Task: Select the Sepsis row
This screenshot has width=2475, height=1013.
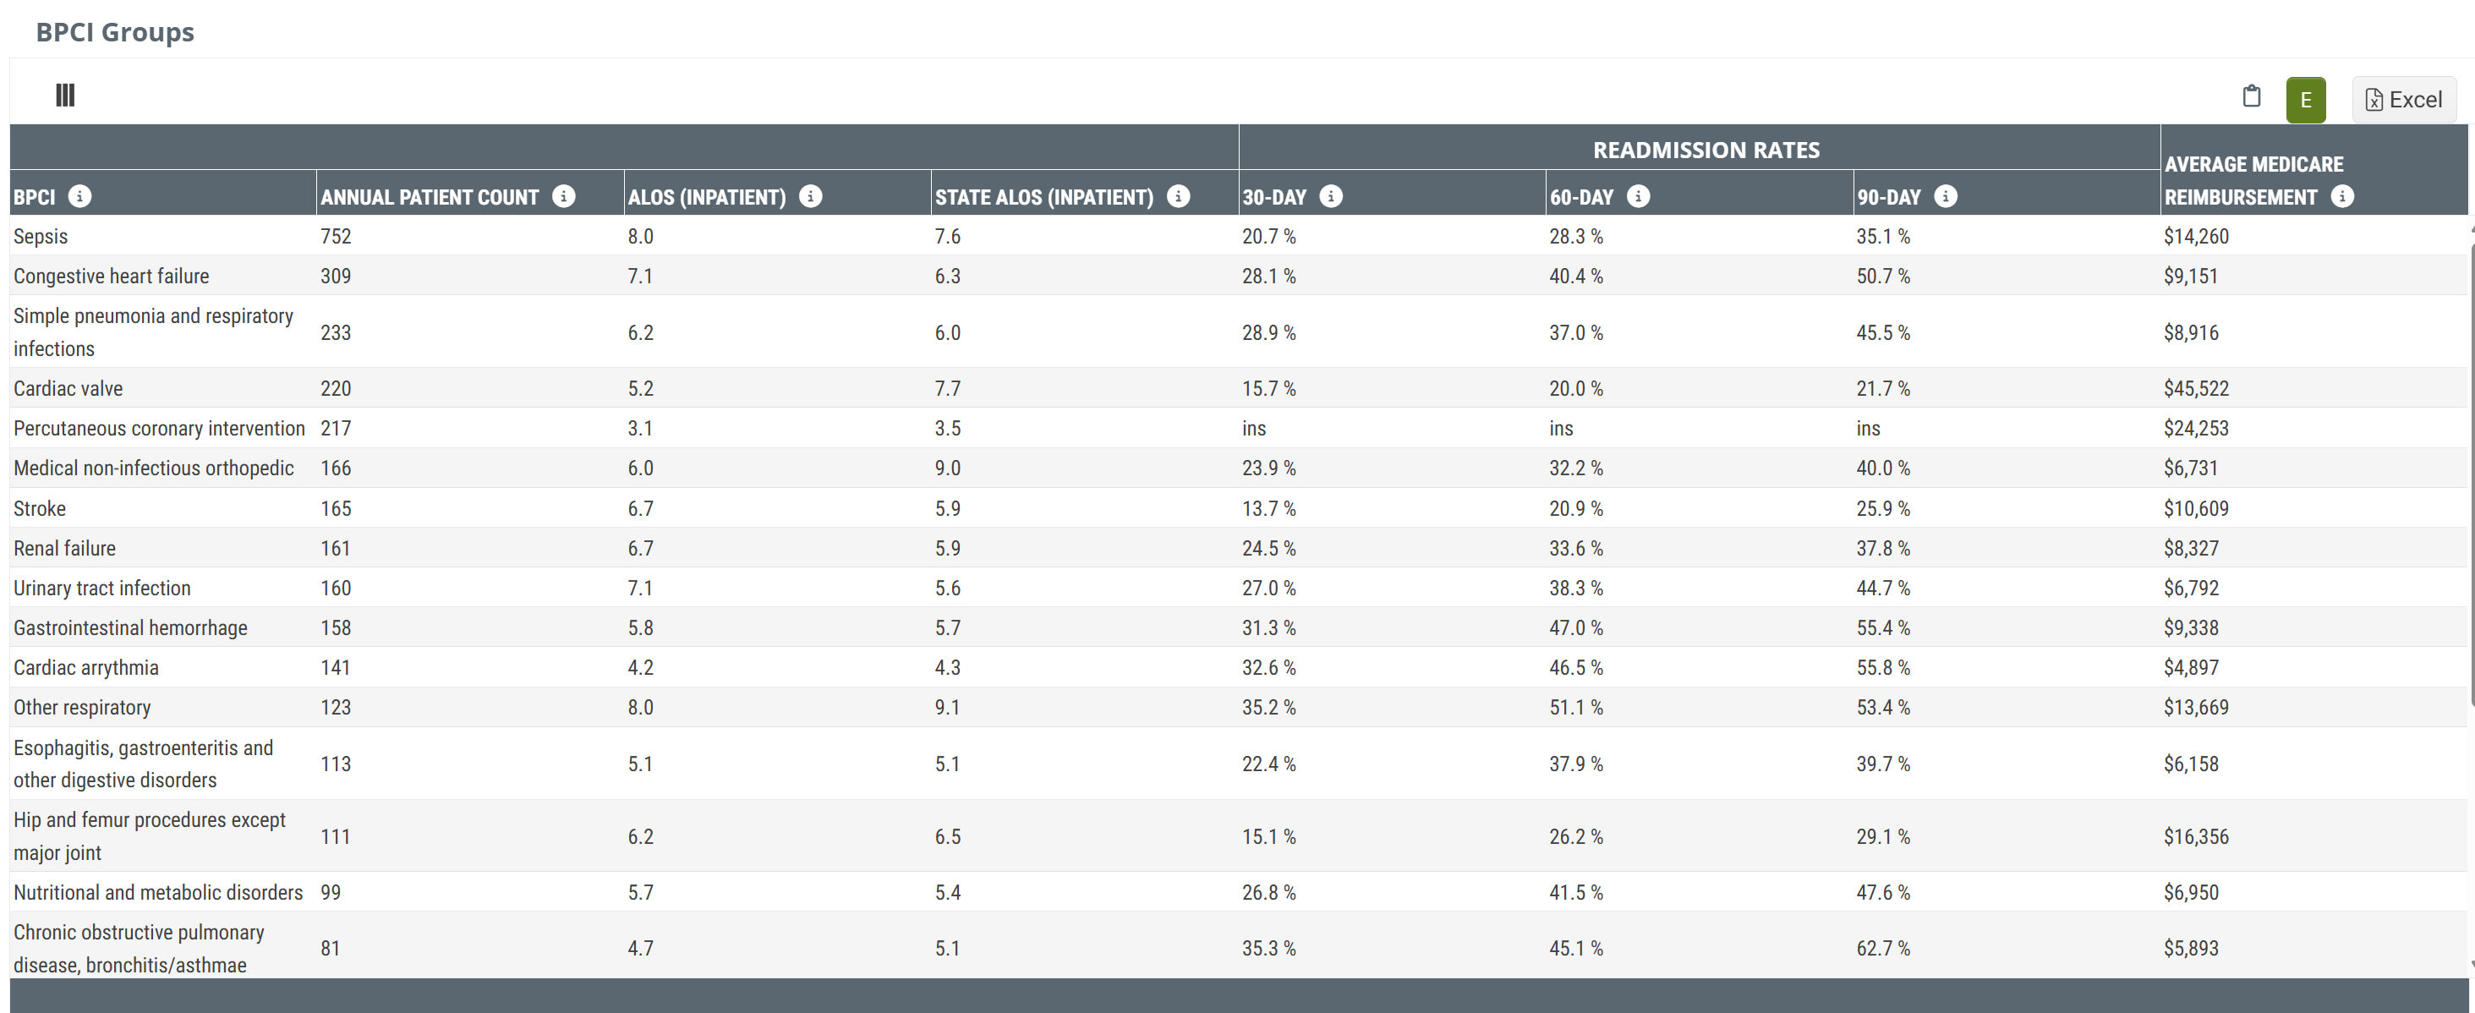Action: [41, 237]
